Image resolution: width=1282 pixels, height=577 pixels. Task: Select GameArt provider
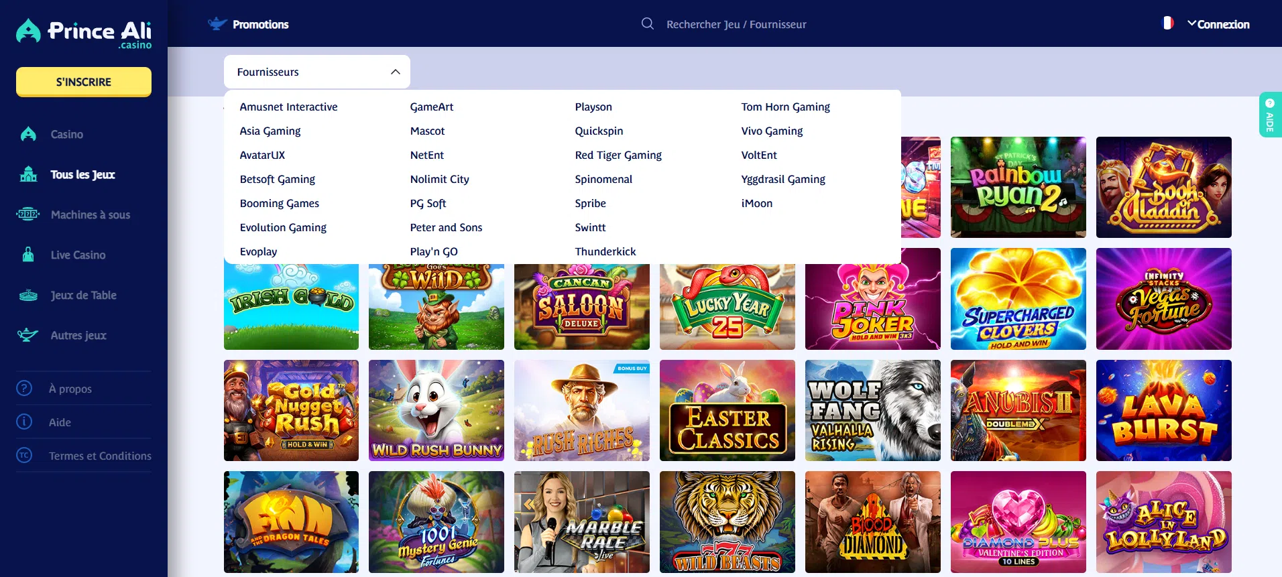432,107
